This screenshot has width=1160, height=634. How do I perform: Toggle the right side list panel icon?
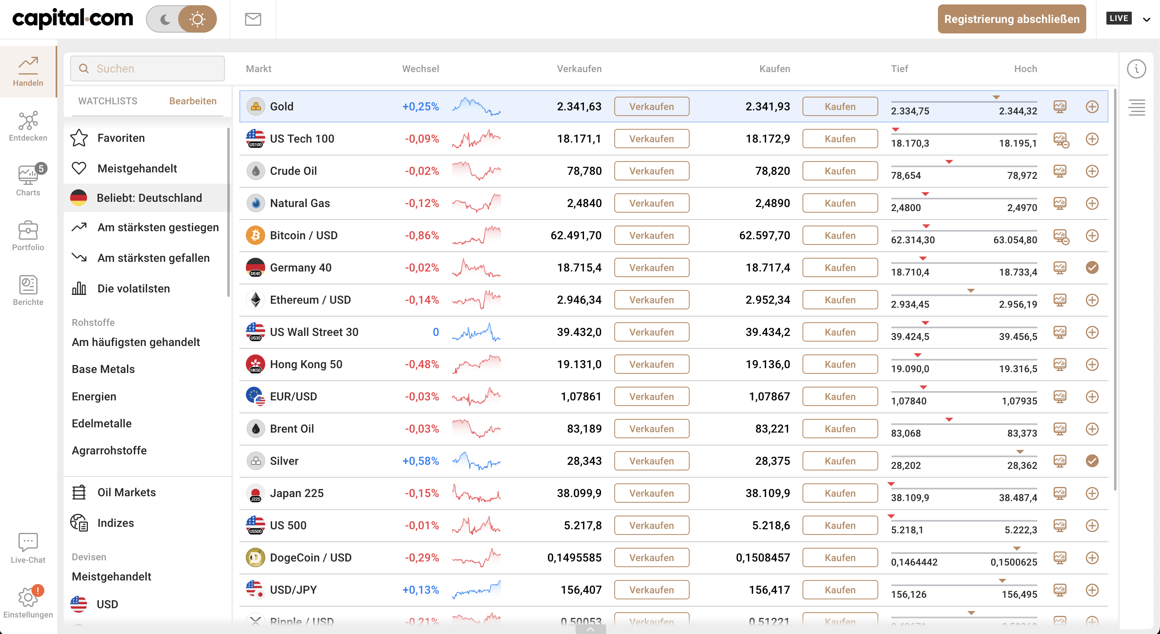coord(1136,108)
